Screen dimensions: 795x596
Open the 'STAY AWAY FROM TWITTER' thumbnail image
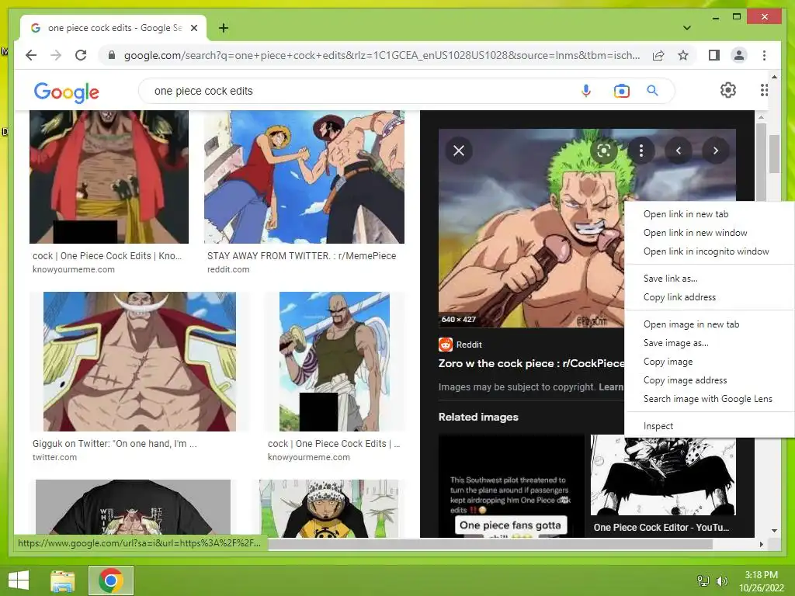pos(304,177)
